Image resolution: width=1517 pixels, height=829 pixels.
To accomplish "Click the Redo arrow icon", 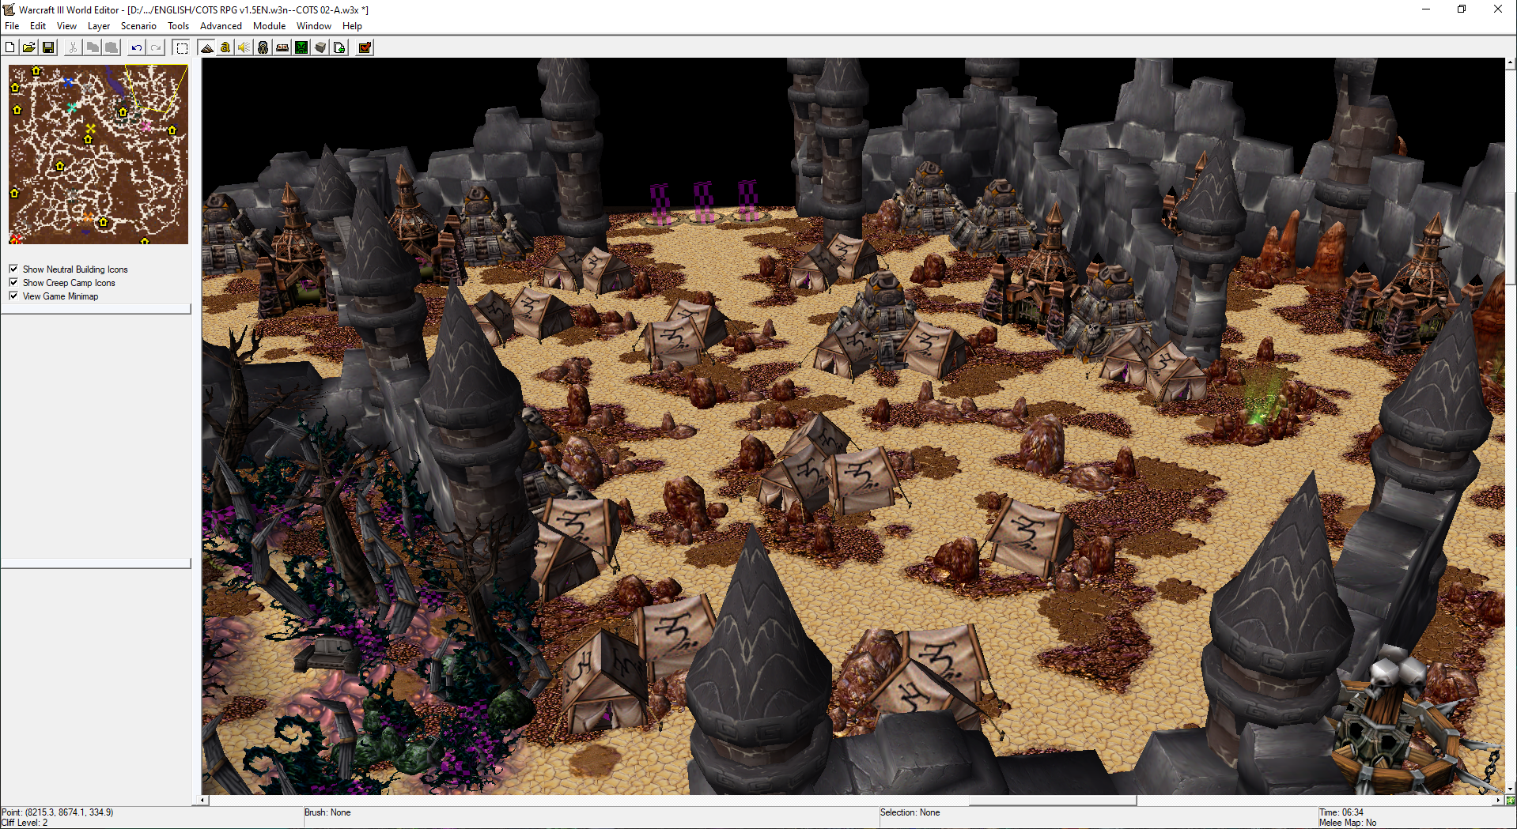I will point(156,47).
